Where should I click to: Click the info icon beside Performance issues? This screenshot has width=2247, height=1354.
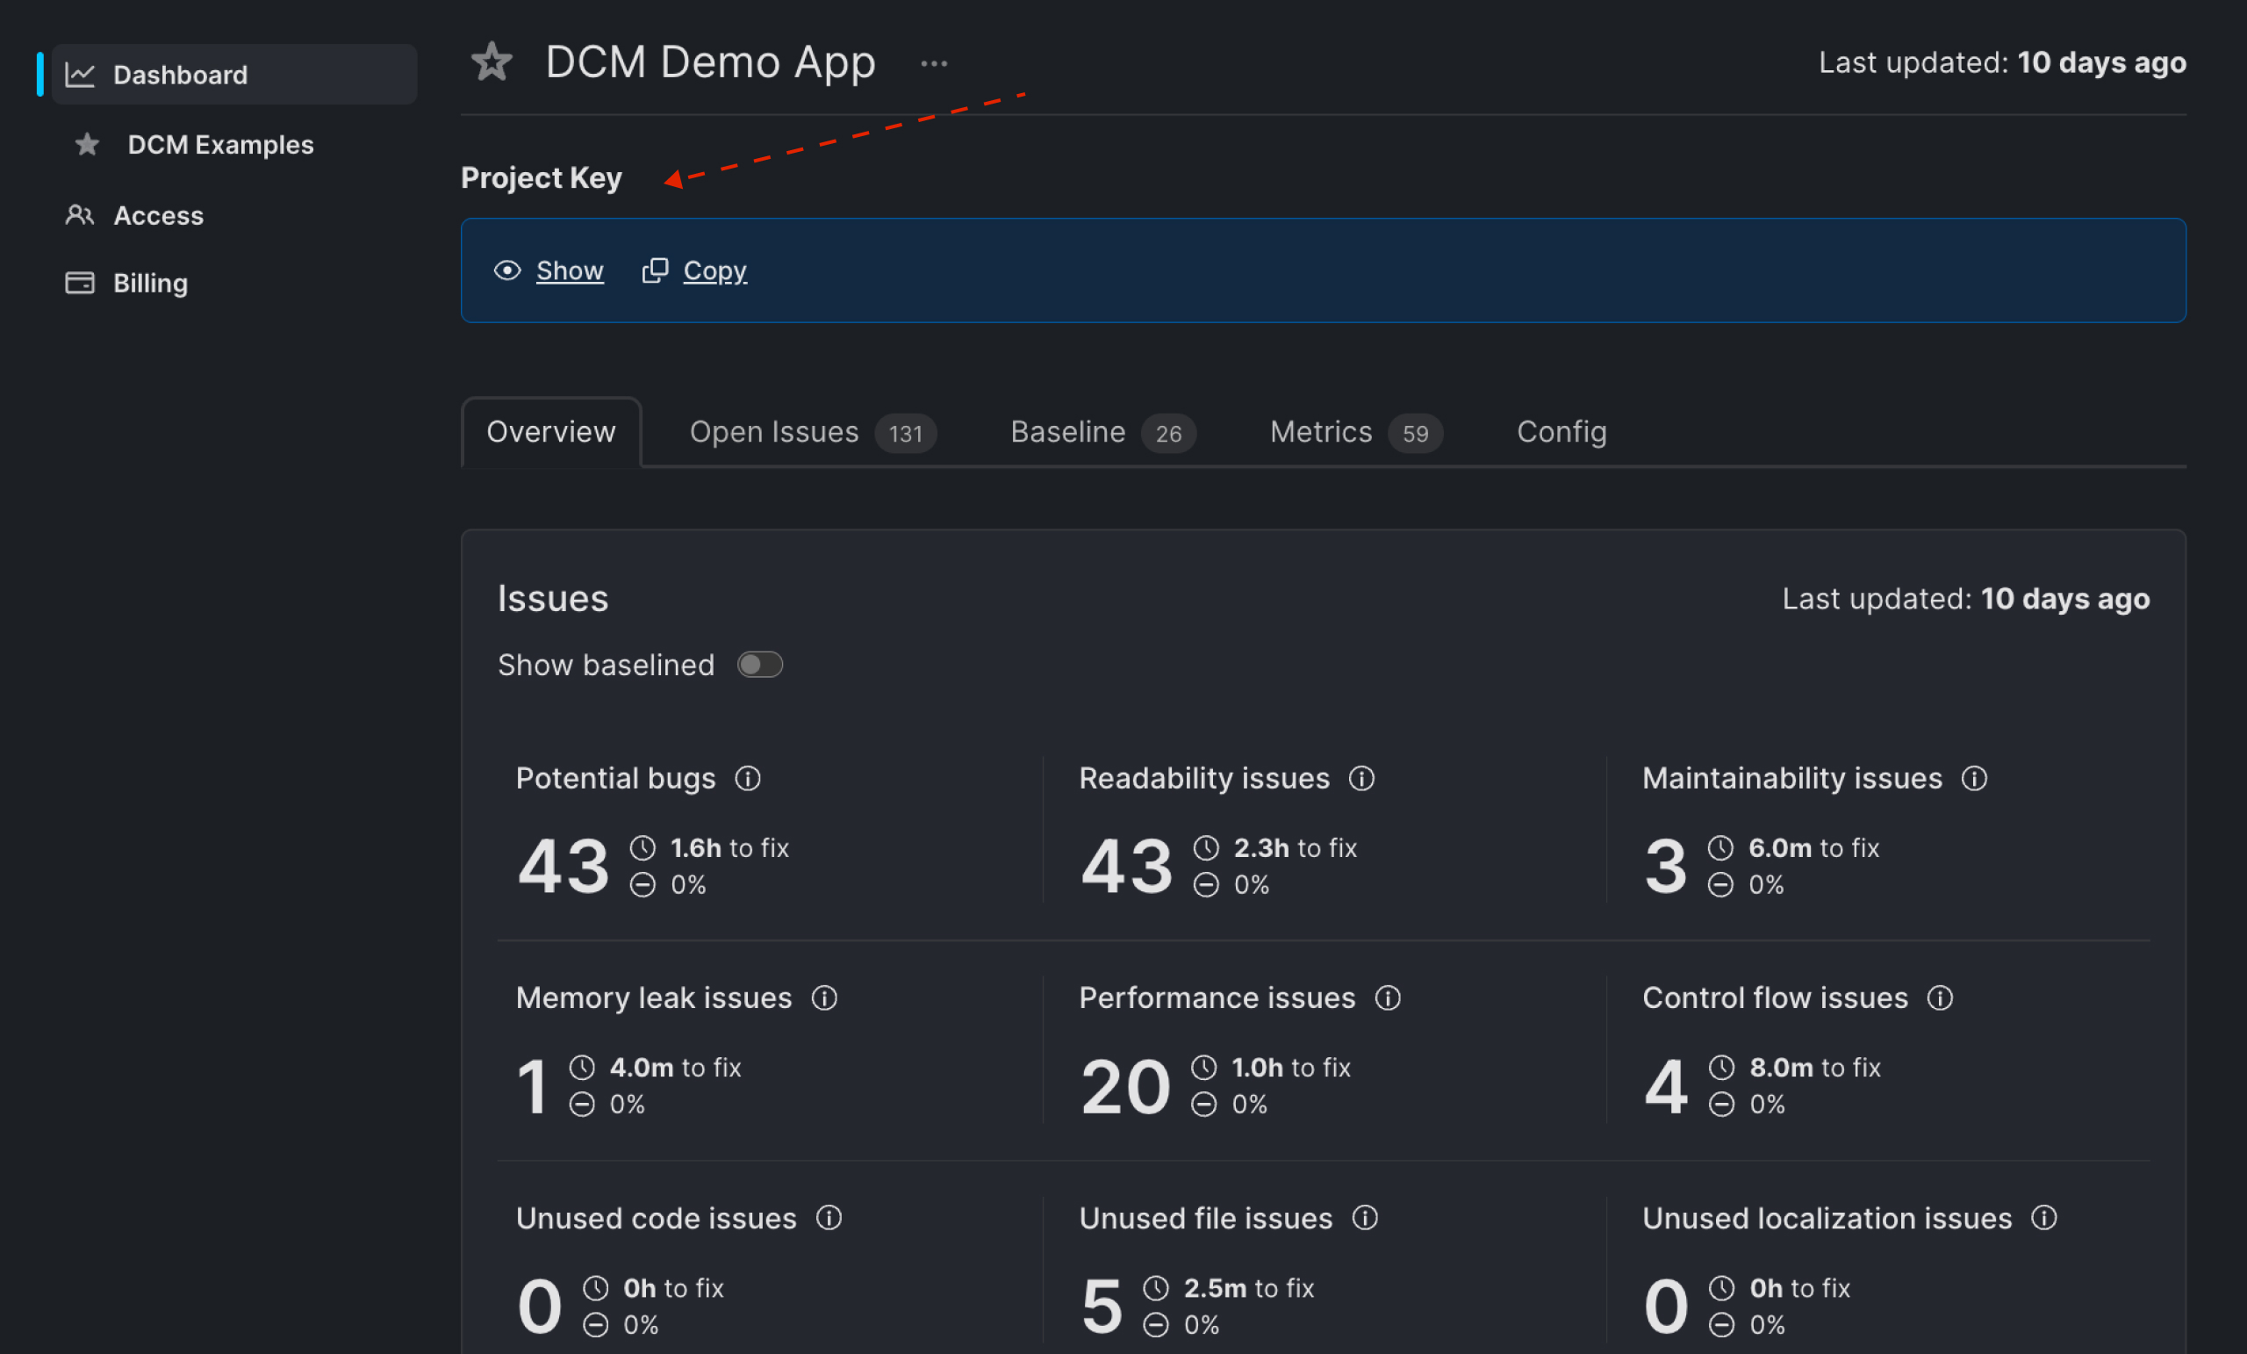point(1388,998)
